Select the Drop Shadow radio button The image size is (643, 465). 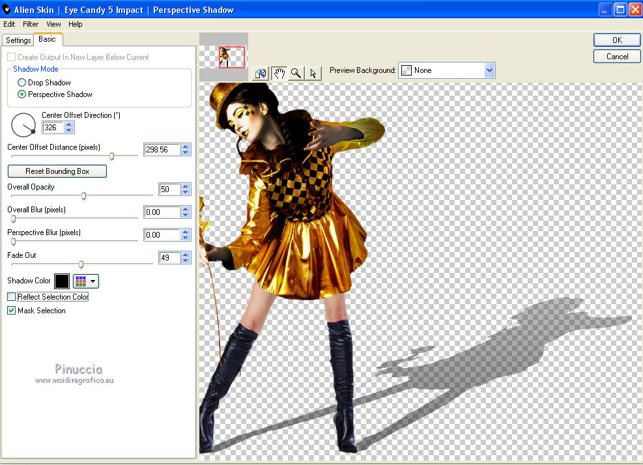(22, 83)
